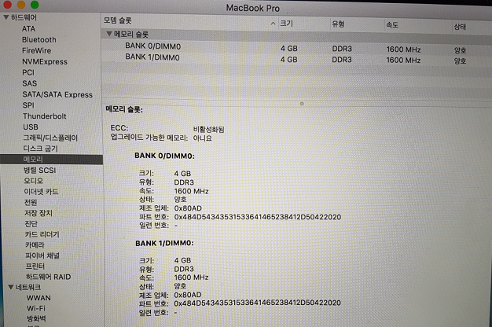Viewport: 492px width, 327px height.
Task: Choose 카메라 from the hardware list
Action: point(35,245)
